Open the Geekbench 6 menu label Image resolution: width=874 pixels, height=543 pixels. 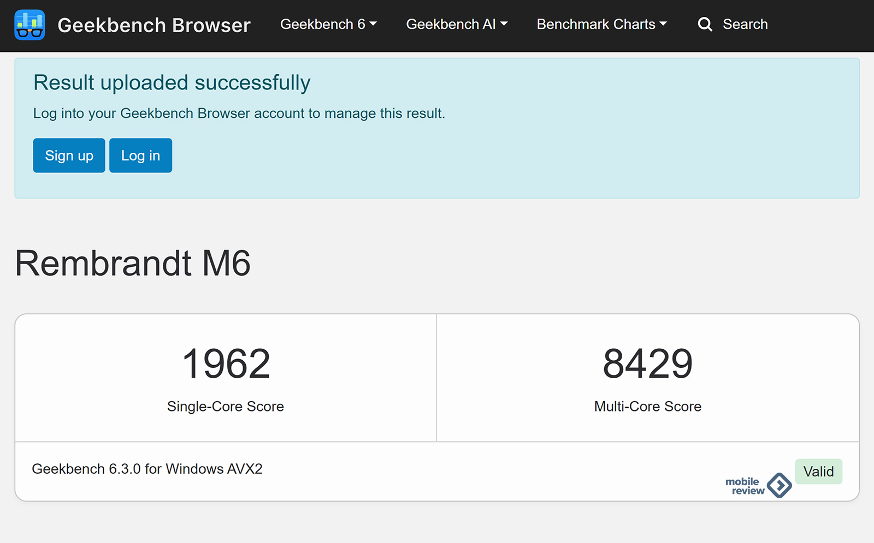(322, 25)
